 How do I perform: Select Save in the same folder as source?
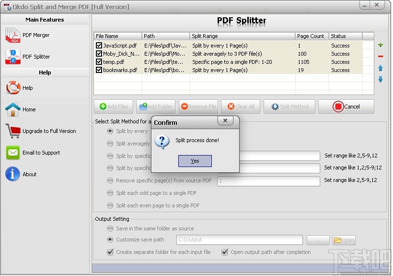[110, 228]
